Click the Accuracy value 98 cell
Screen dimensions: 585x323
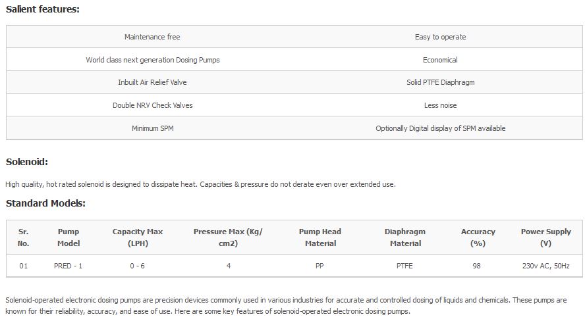tap(476, 266)
